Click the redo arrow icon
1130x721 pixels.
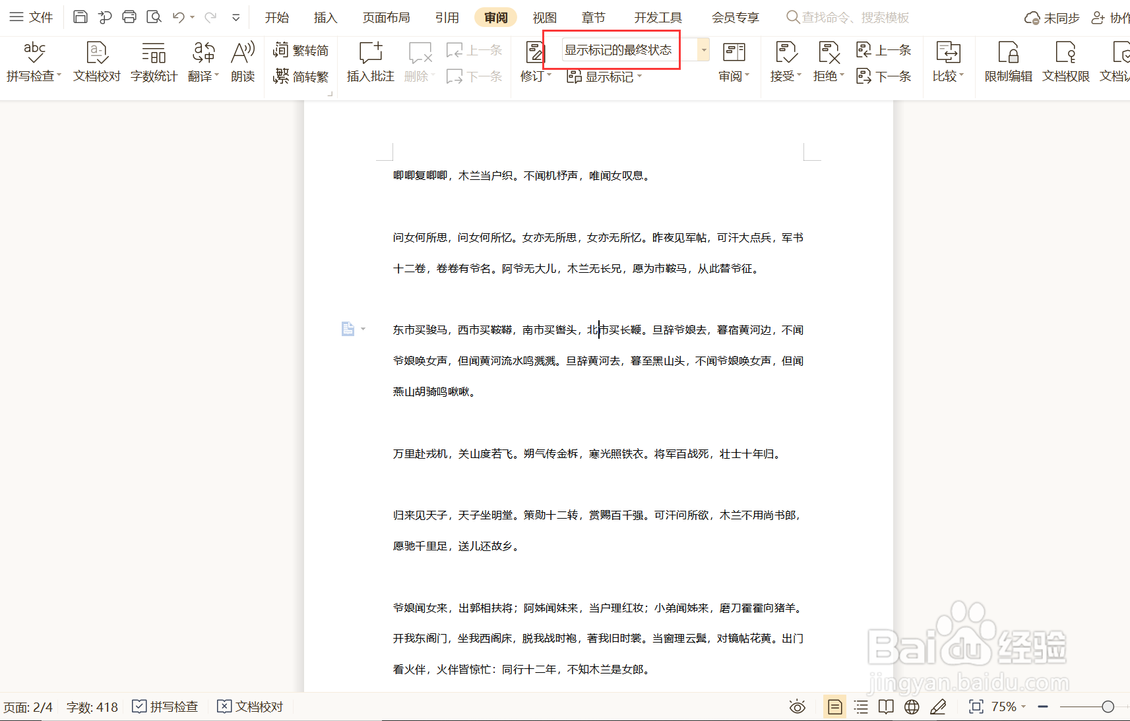[210, 17]
